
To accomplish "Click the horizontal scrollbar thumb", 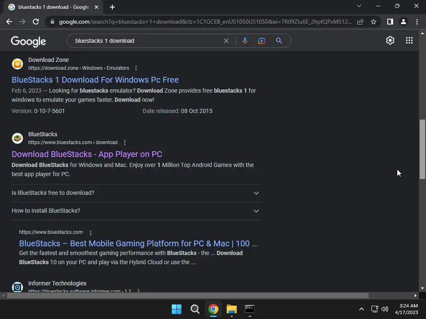I will [x=188, y=295].
